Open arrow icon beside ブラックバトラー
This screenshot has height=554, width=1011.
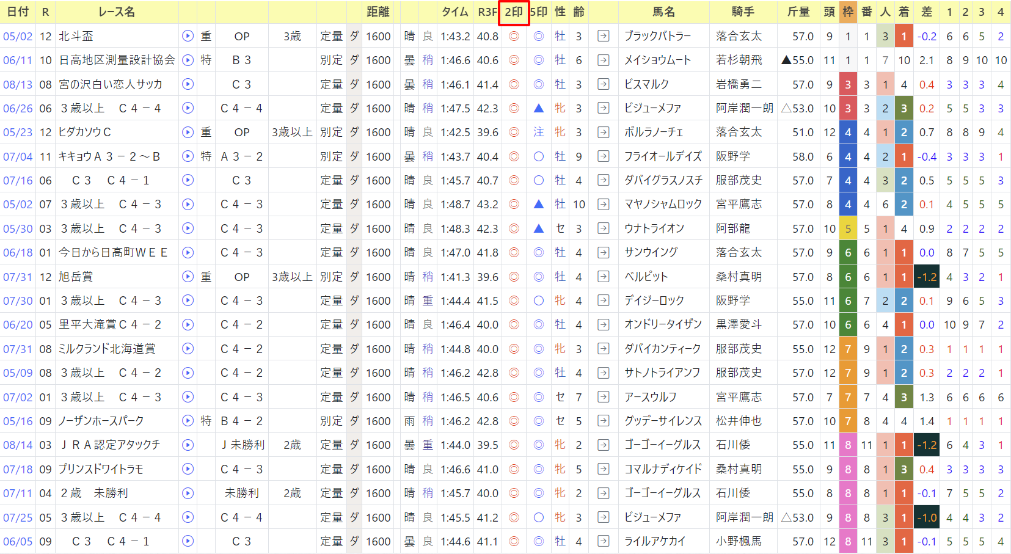(x=603, y=36)
